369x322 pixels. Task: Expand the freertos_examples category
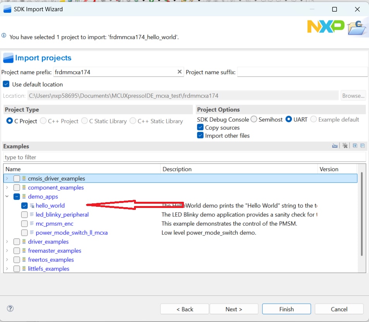(7, 259)
